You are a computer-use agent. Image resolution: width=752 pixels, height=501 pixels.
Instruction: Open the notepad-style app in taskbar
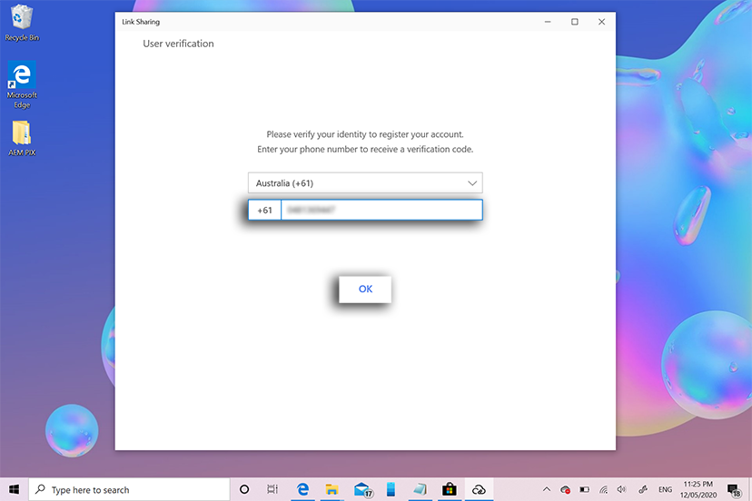coord(421,489)
